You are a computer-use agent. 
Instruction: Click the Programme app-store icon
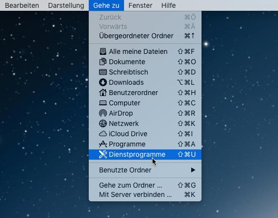[103, 144]
